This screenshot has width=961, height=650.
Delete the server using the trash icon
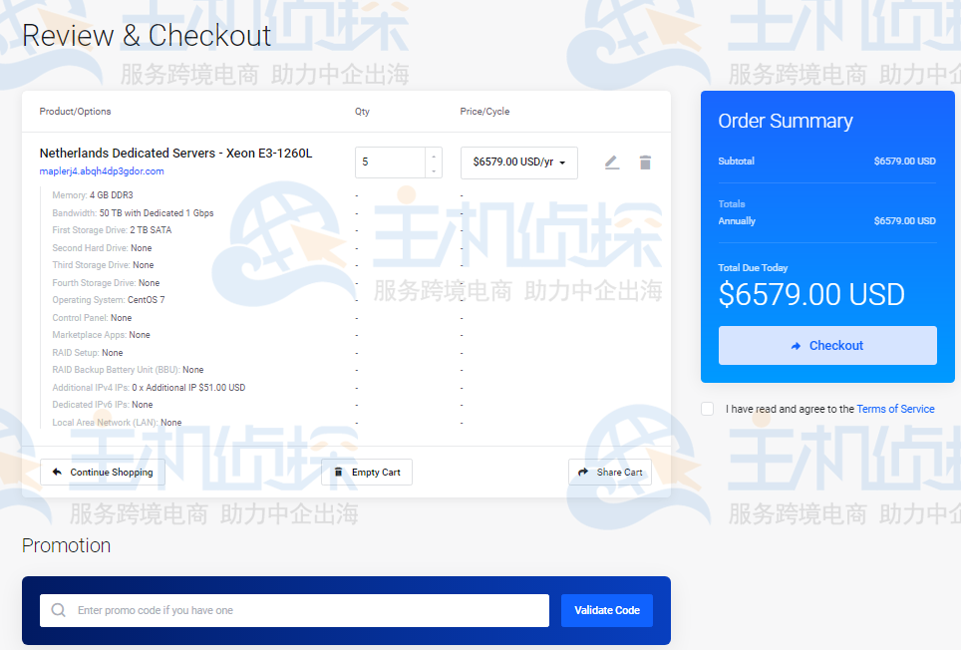click(645, 162)
